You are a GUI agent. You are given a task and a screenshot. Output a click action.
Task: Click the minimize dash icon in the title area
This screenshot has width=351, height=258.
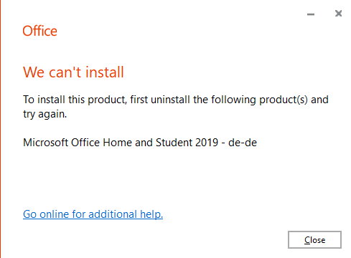(311, 14)
